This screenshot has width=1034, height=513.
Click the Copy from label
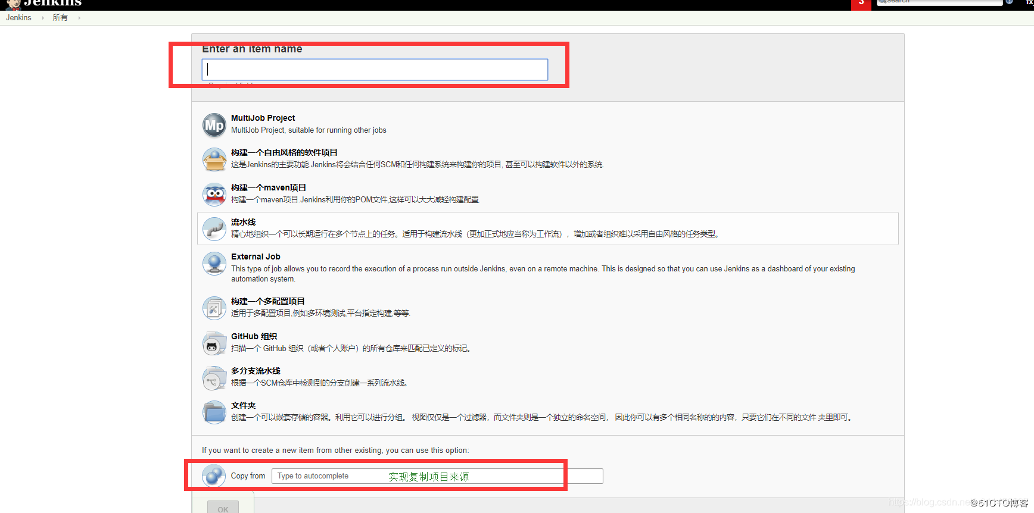click(x=248, y=476)
